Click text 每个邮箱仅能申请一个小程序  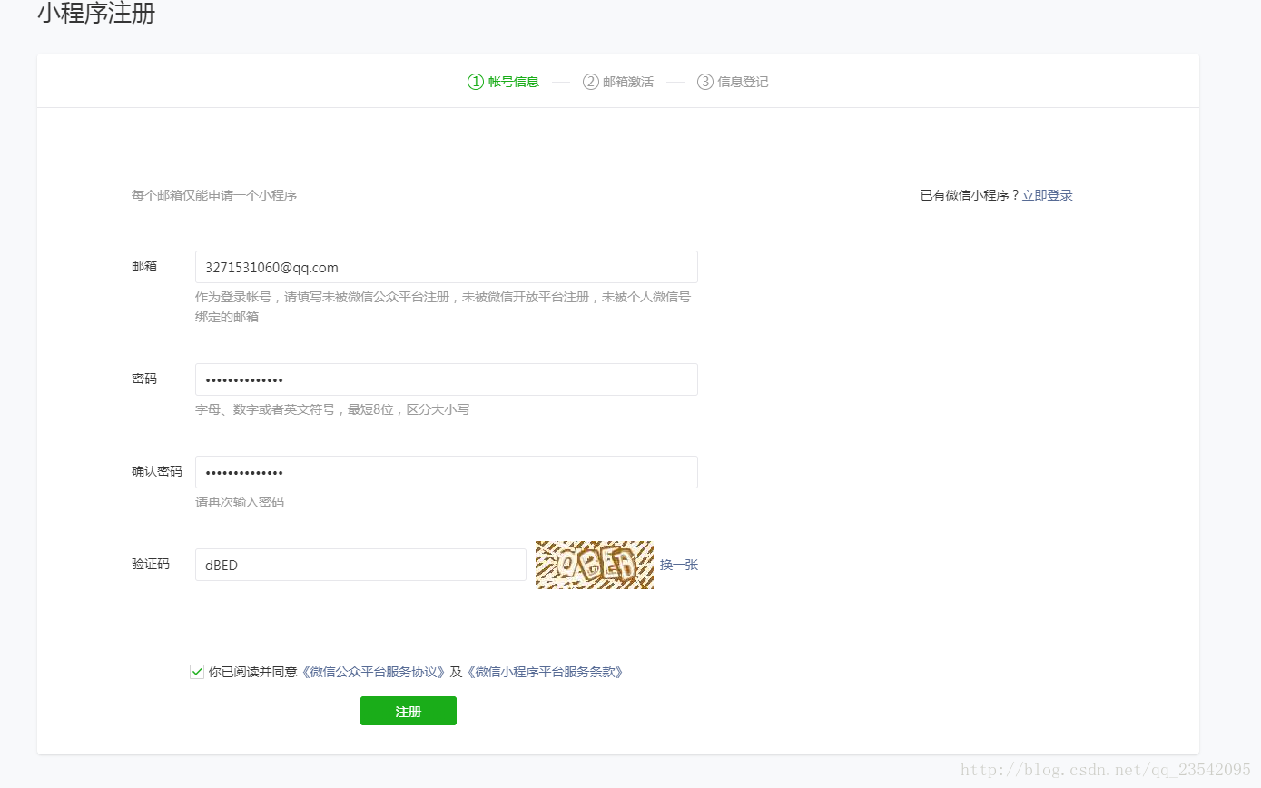point(214,195)
